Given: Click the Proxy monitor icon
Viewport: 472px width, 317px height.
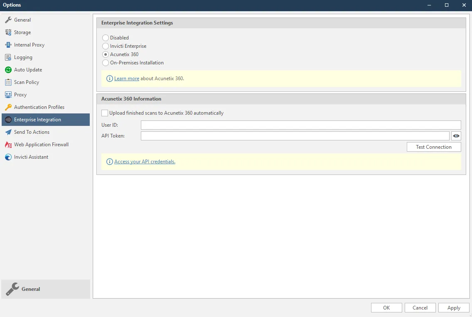Looking at the screenshot, I should click(x=8, y=95).
